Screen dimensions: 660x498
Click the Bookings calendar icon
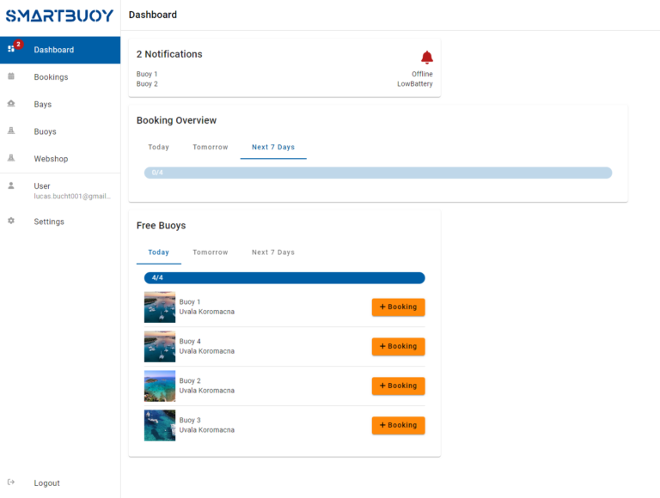11,76
